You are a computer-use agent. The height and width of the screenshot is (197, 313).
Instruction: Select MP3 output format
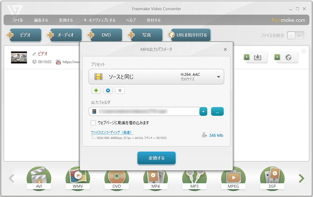click(x=194, y=179)
